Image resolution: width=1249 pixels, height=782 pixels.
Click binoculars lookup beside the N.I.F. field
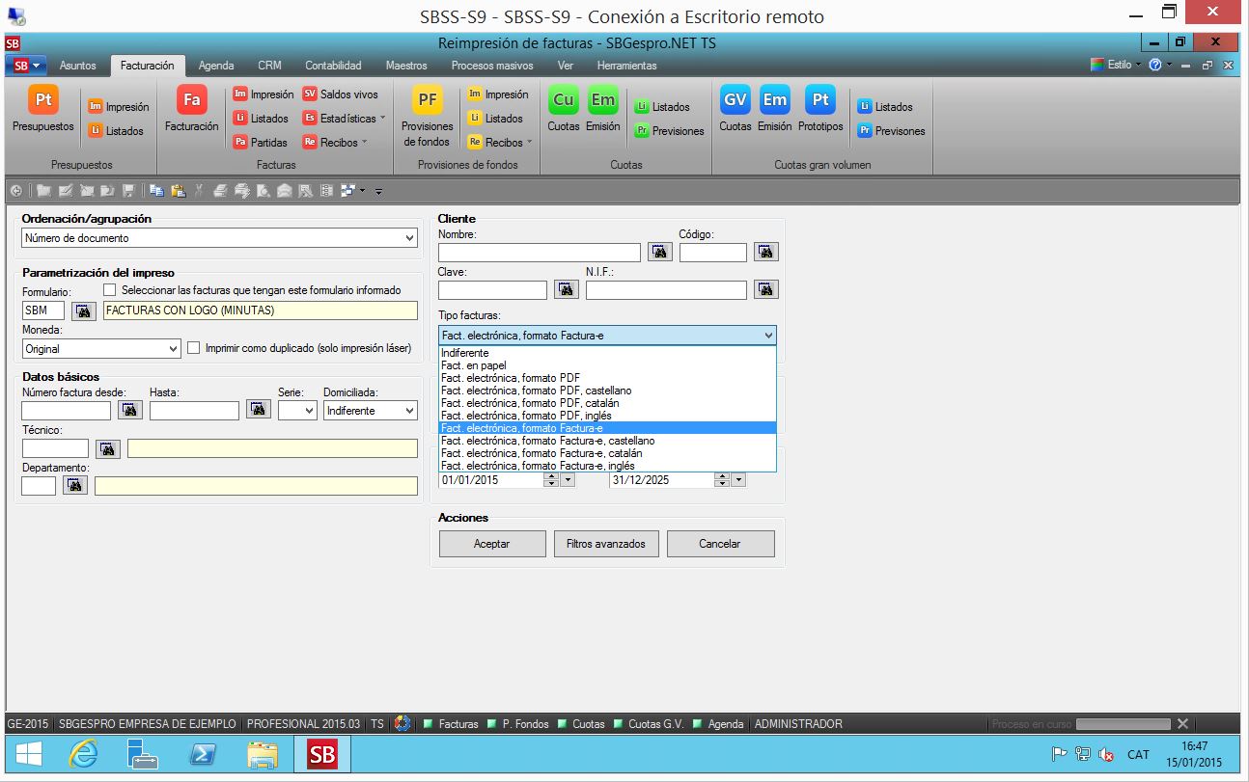(765, 289)
